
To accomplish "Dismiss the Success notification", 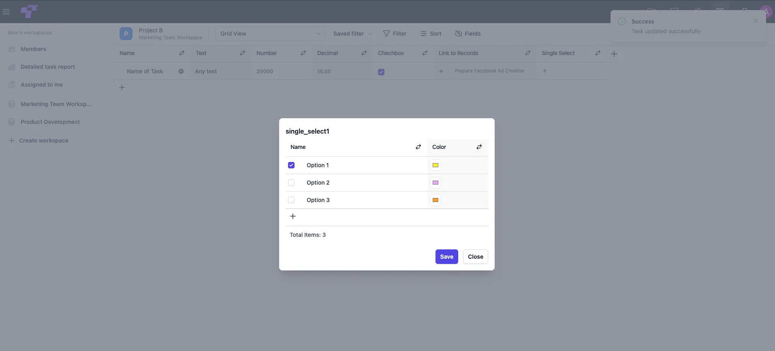I will 756,21.
